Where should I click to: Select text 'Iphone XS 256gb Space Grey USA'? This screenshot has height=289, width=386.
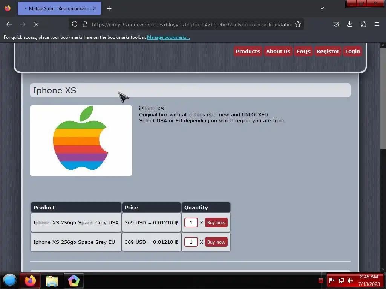point(76,223)
